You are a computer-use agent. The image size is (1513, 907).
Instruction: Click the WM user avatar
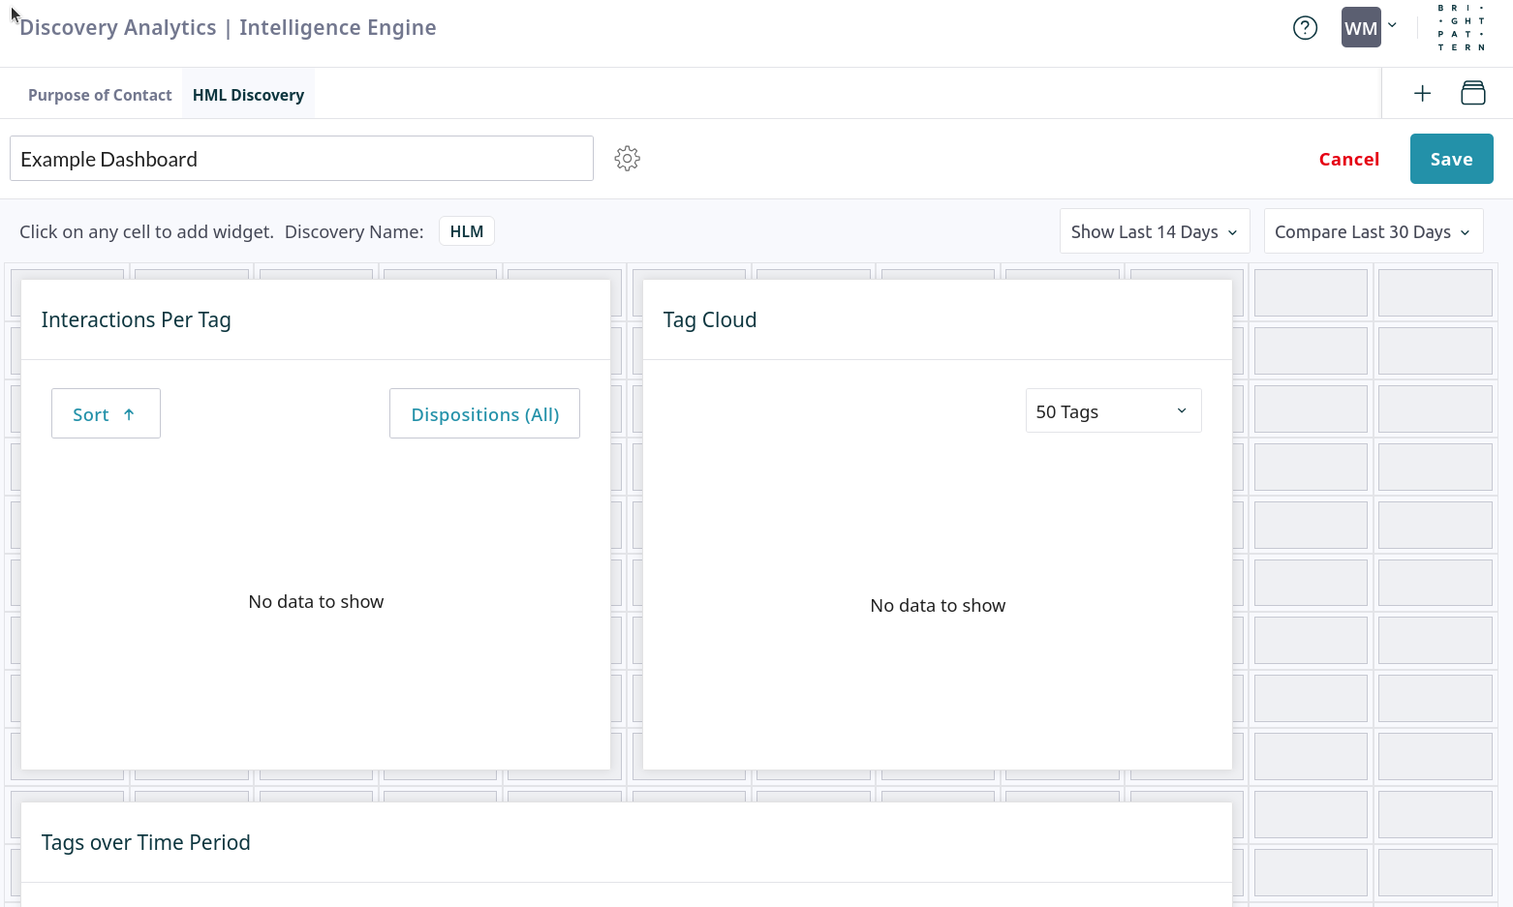pyautogui.click(x=1360, y=28)
